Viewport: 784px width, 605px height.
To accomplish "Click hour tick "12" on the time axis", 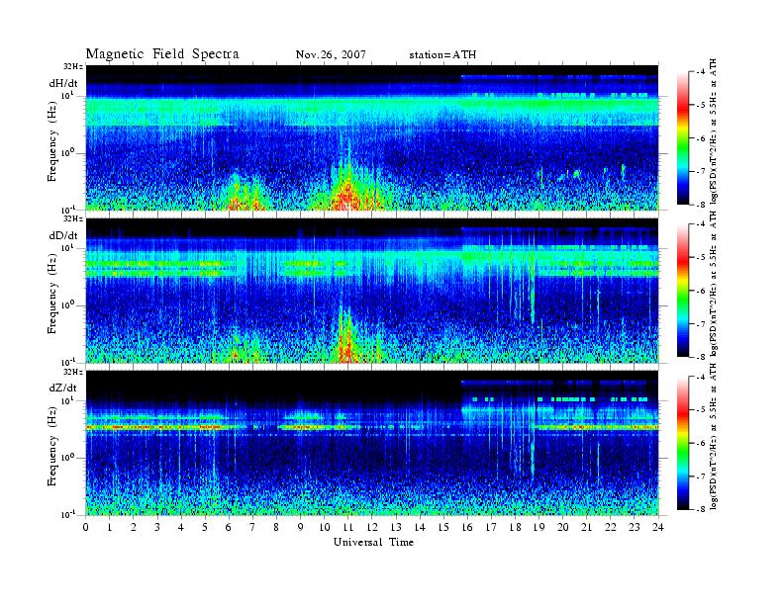I will [372, 528].
